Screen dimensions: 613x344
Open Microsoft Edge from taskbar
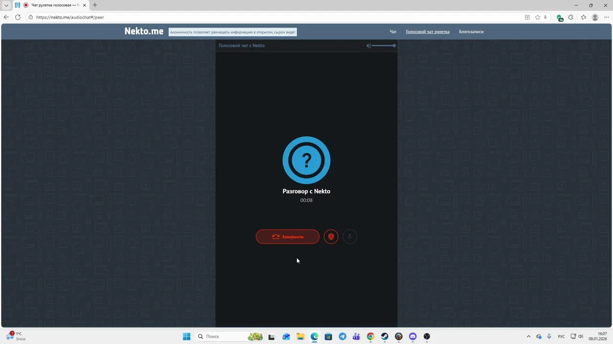314,336
